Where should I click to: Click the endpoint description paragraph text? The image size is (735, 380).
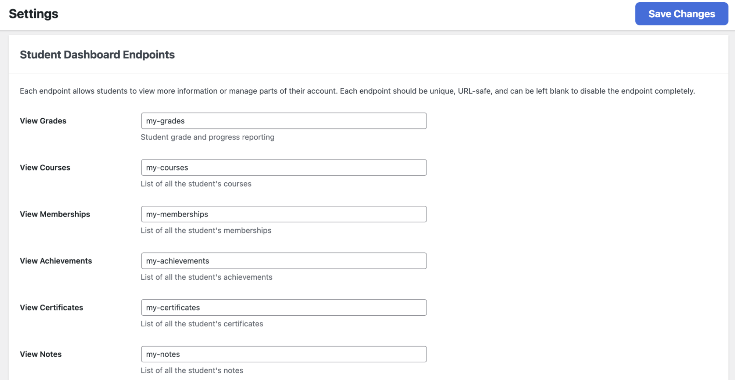357,91
